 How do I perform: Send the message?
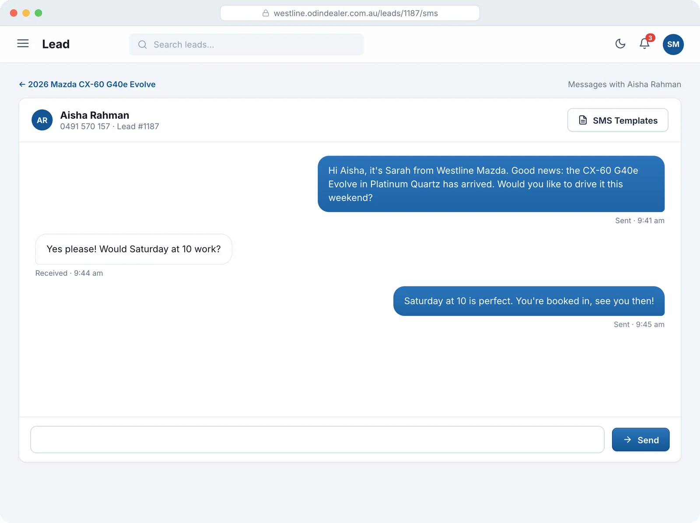click(x=640, y=440)
